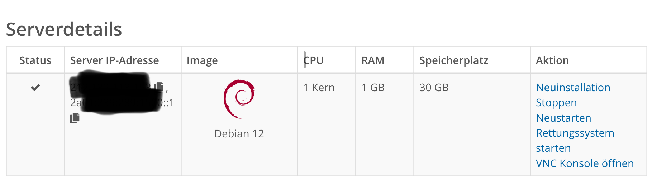This screenshot has width=657, height=186.
Task: Select the RAM column header
Action: [x=373, y=60]
